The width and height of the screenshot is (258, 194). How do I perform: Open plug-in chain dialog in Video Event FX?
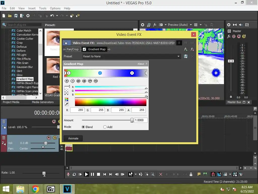[x=186, y=49]
